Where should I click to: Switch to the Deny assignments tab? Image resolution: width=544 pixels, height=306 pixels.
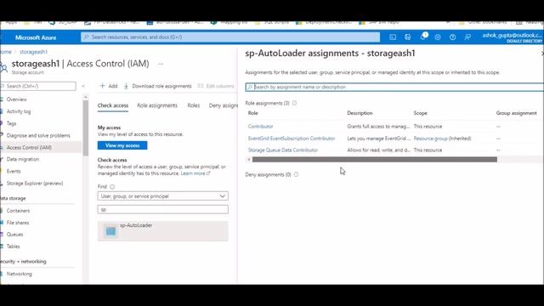[x=223, y=105]
